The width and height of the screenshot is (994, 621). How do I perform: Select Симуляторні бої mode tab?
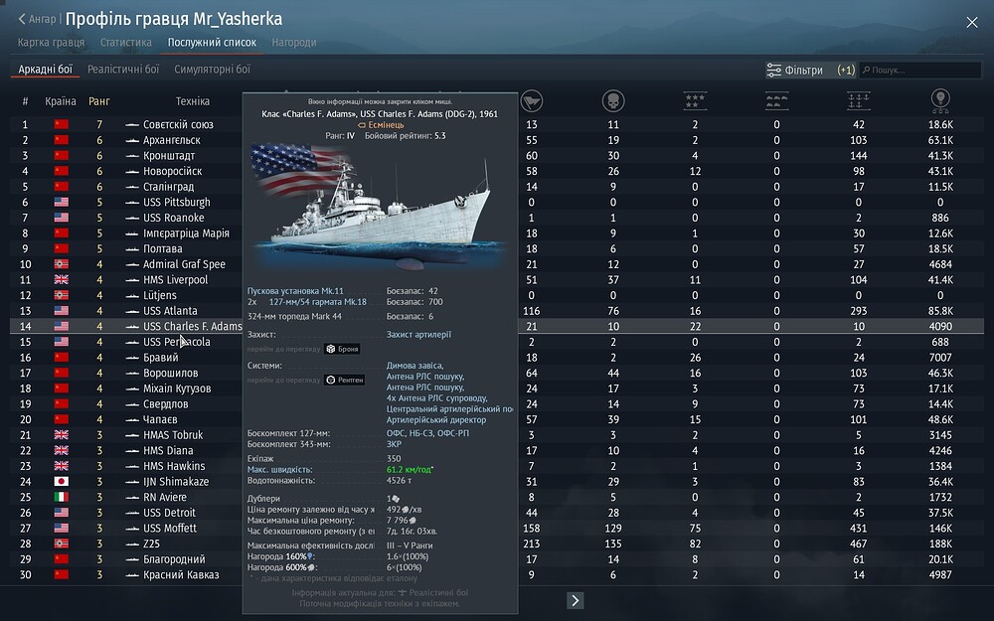(x=213, y=70)
